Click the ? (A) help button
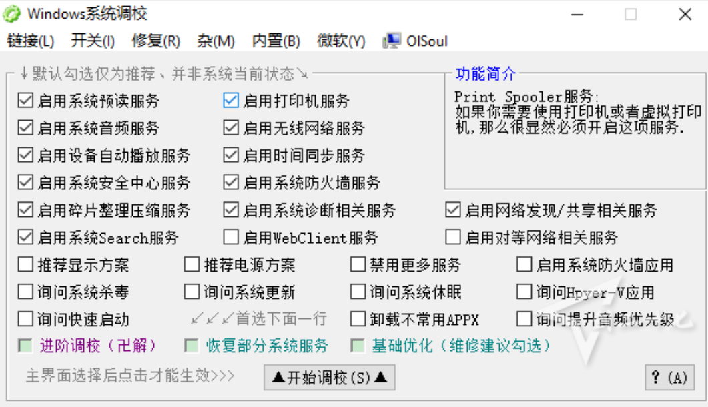Image resolution: width=708 pixels, height=407 pixels. click(670, 378)
